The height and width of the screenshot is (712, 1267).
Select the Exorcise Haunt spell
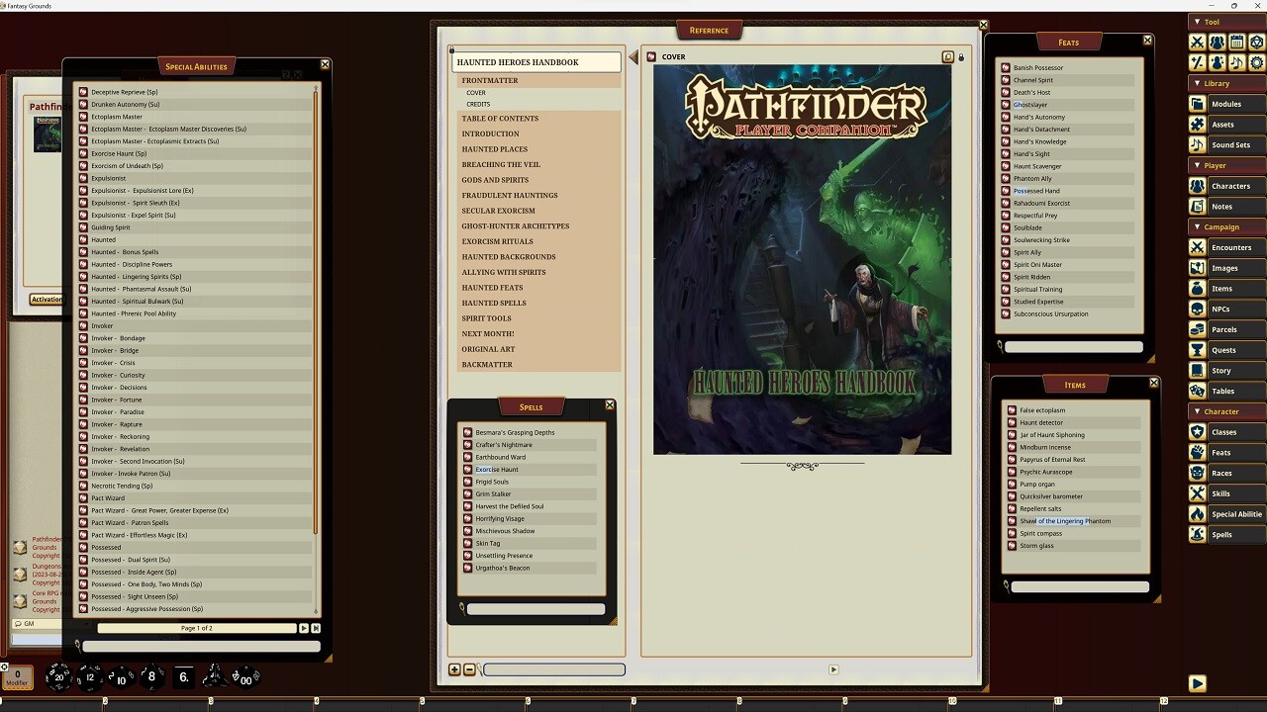[496, 469]
